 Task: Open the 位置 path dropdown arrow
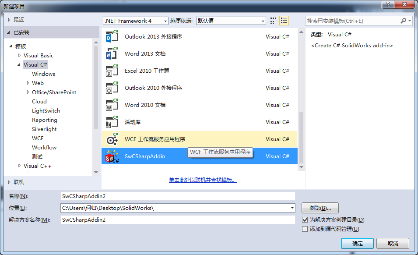(x=292, y=208)
